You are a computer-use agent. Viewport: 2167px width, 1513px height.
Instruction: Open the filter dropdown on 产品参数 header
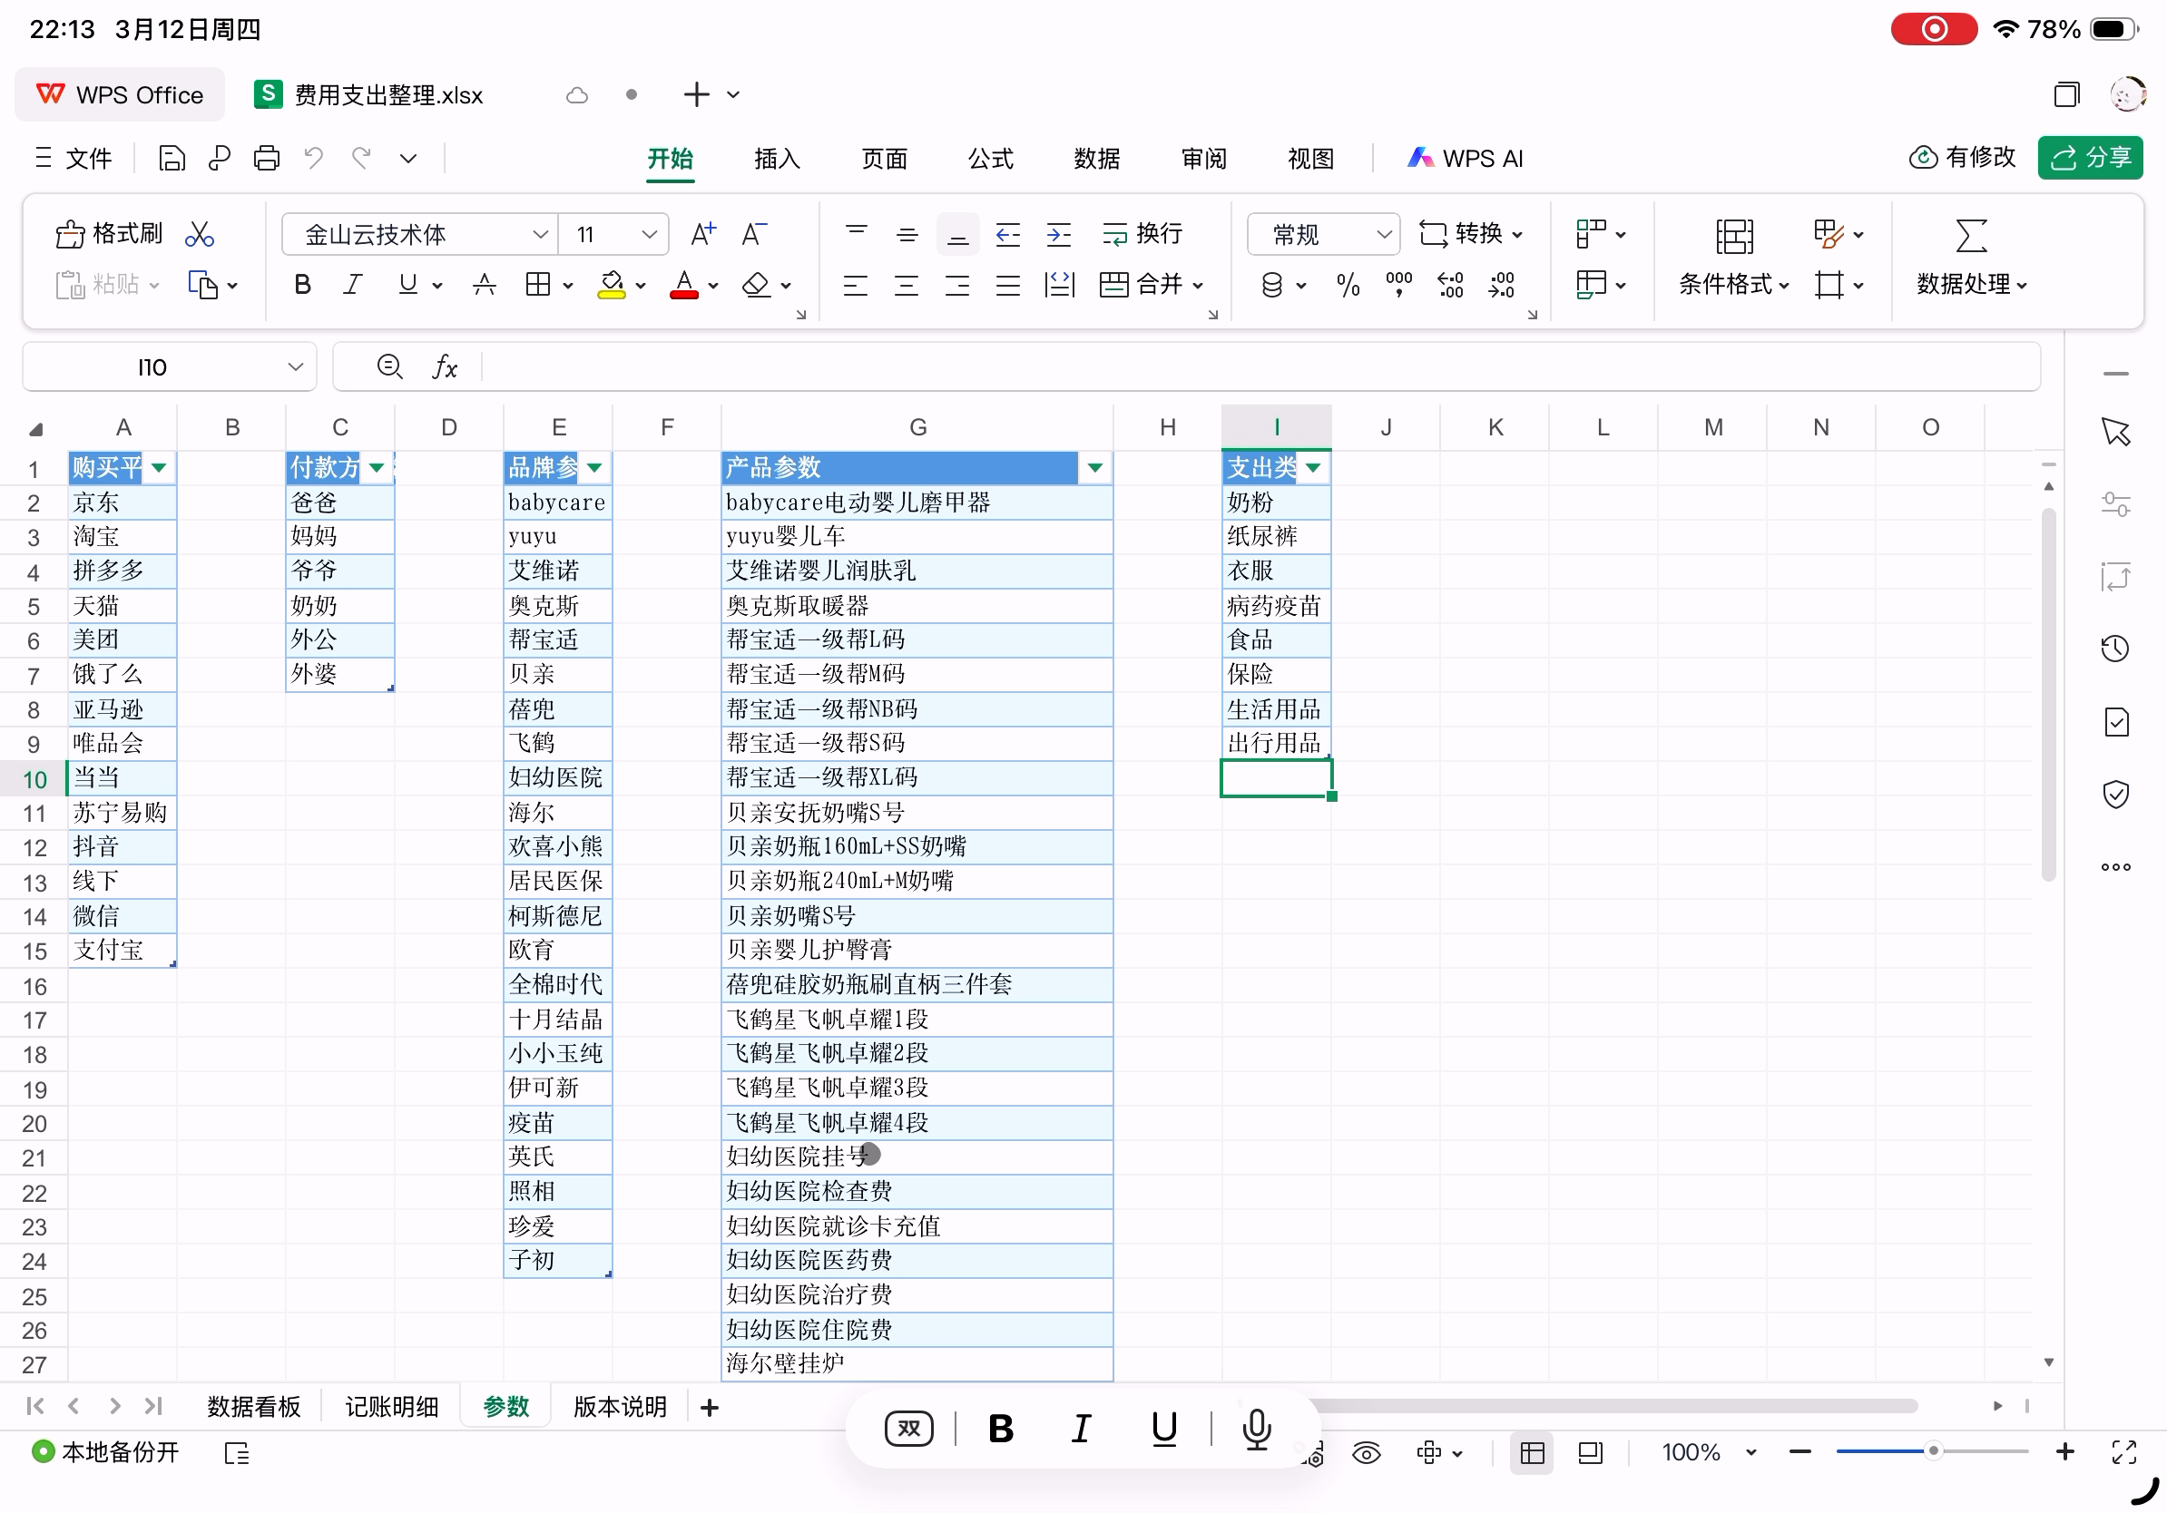coord(1094,467)
